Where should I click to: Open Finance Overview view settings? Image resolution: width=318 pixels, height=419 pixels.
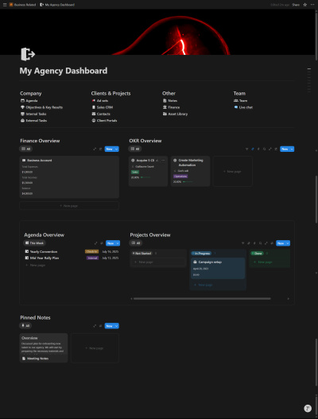[100, 149]
